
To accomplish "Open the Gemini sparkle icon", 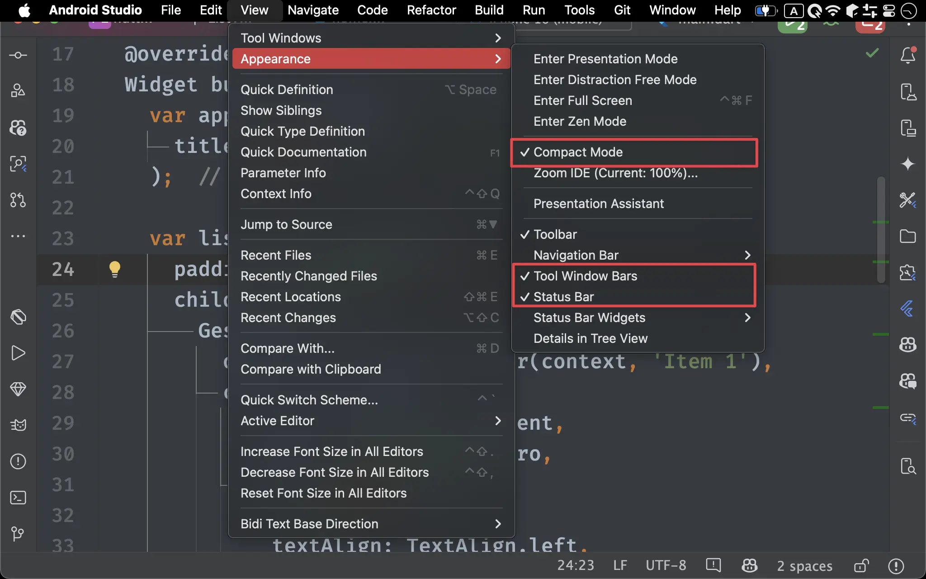I will pos(908,164).
